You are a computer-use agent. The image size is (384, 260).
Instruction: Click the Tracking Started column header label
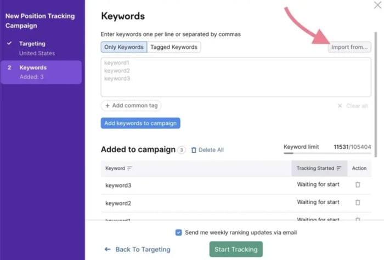[315, 168]
